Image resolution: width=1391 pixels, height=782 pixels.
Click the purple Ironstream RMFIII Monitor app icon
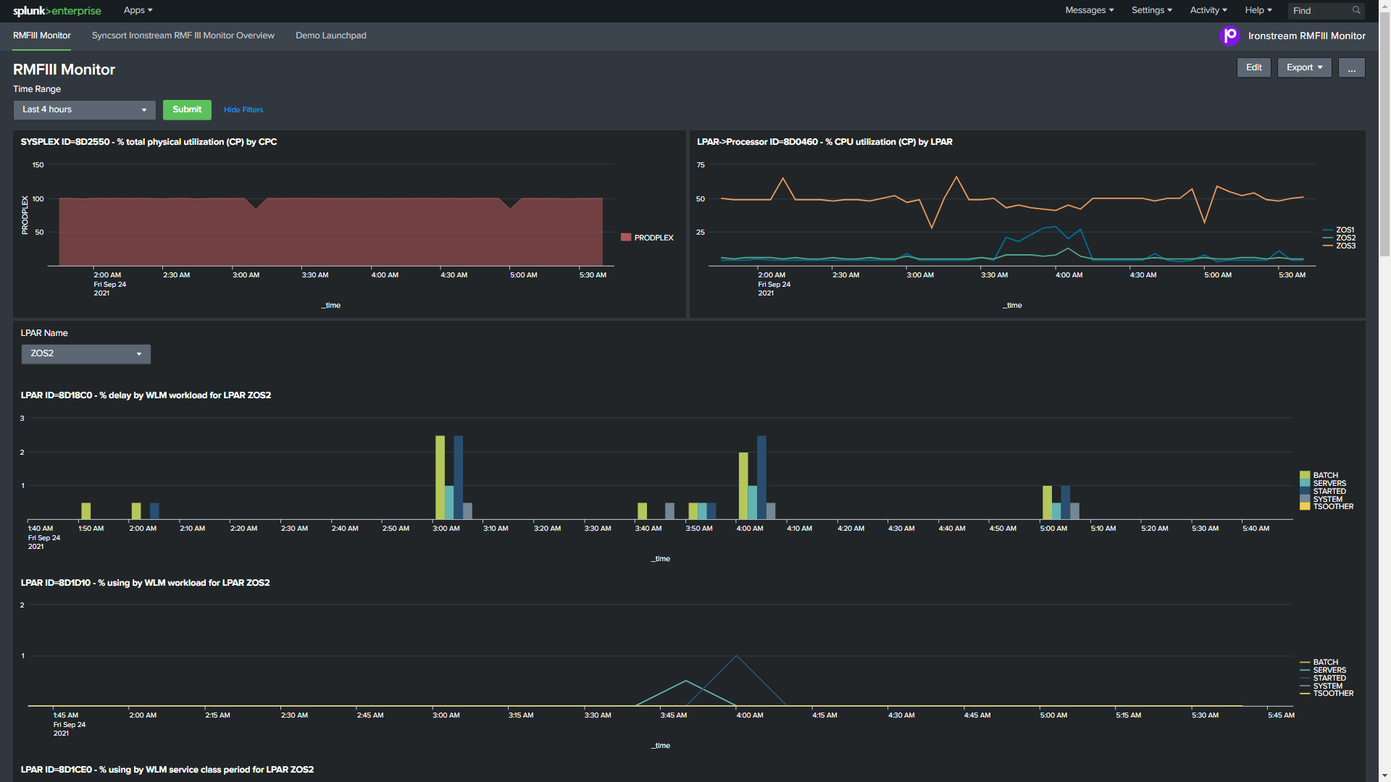(x=1229, y=35)
